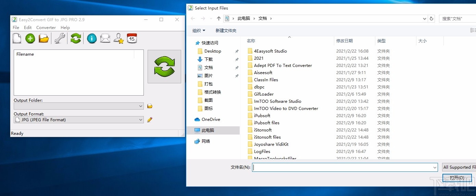The height and width of the screenshot is (196, 476).
Task: Open the Edit menu in Easy2Convert
Action: 28,28
